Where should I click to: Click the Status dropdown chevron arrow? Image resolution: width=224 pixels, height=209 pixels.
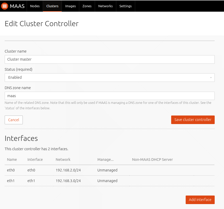211,78
